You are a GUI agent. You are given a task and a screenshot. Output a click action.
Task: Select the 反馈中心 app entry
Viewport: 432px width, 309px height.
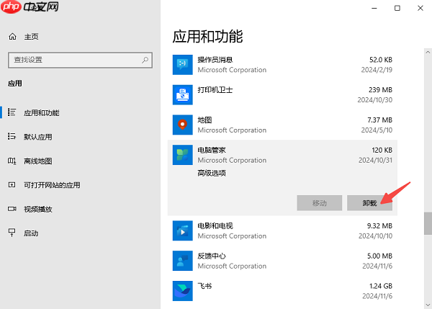(282, 261)
